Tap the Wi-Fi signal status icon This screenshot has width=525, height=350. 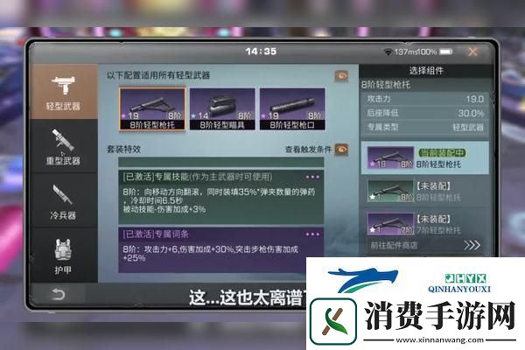click(388, 52)
